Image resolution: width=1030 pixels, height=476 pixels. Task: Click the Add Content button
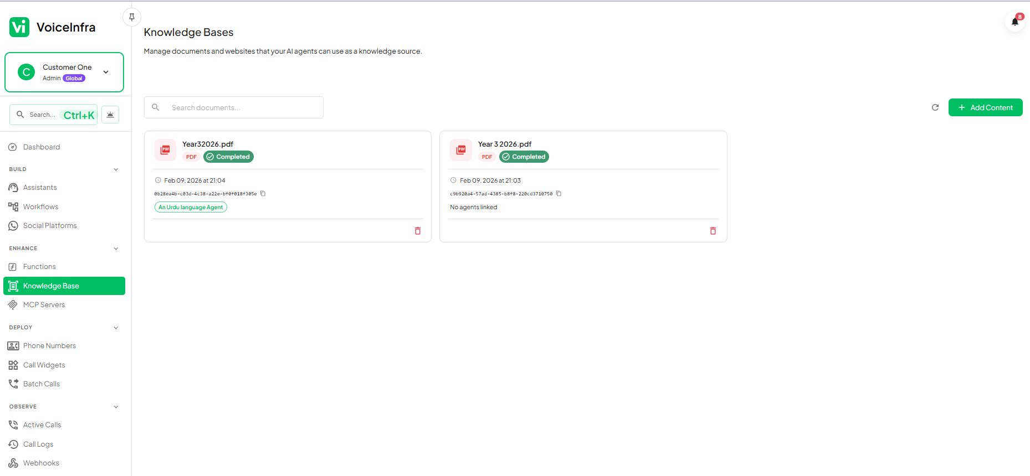985,107
